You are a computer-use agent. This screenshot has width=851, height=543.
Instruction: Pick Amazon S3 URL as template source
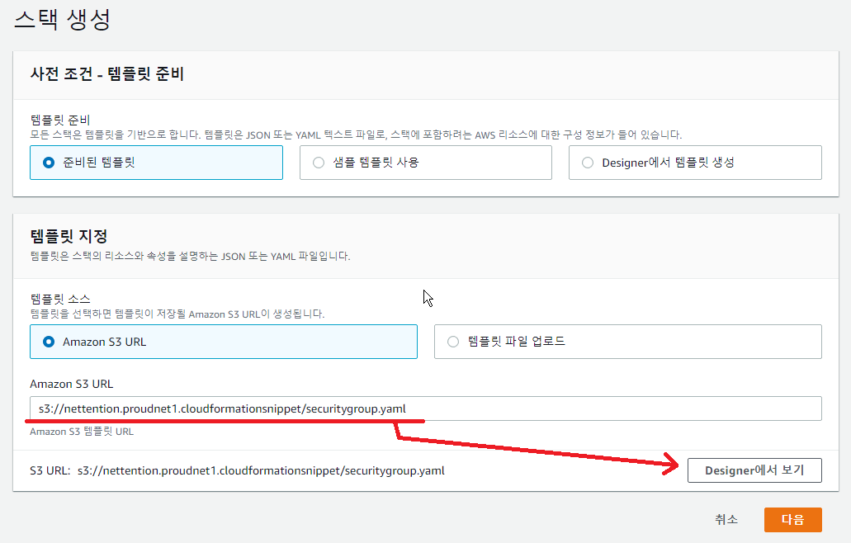tap(48, 342)
